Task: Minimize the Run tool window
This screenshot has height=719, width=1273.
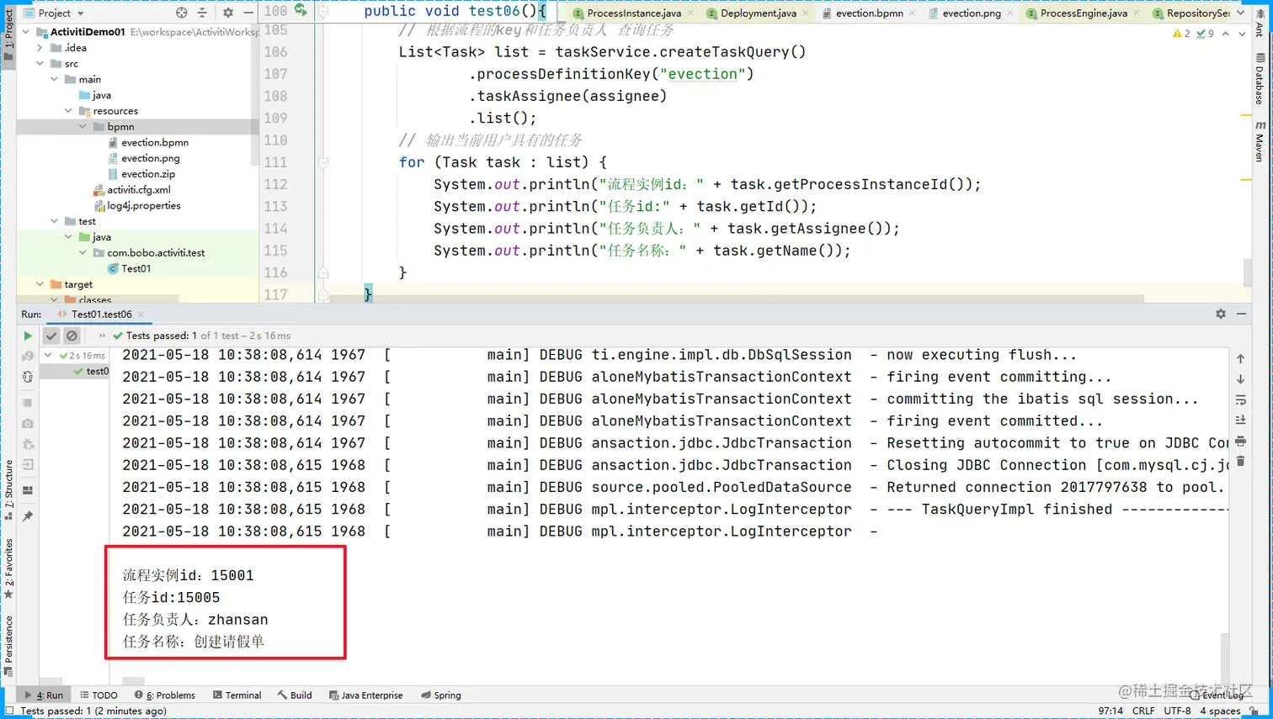Action: click(x=1241, y=314)
